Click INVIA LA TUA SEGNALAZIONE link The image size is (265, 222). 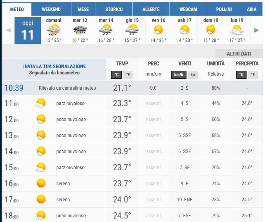(54, 67)
